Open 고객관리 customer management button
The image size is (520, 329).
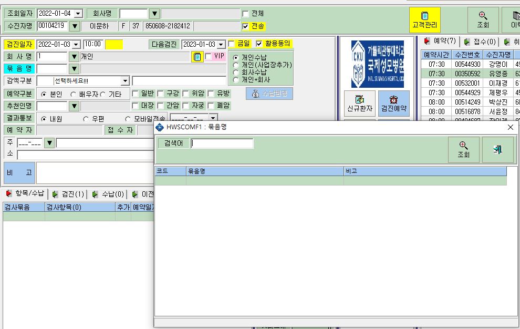[424, 20]
